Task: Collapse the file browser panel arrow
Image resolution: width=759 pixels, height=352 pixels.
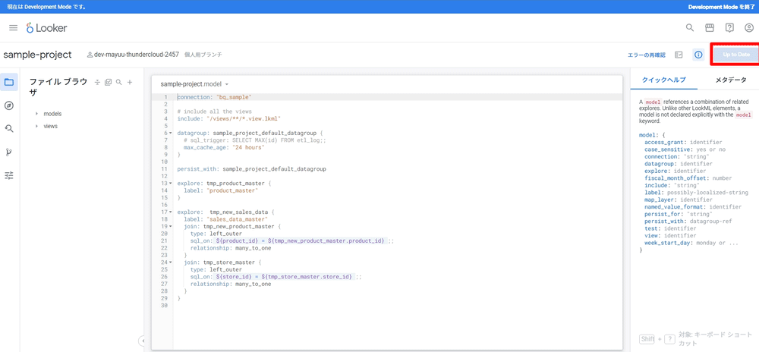Action: pyautogui.click(x=143, y=341)
